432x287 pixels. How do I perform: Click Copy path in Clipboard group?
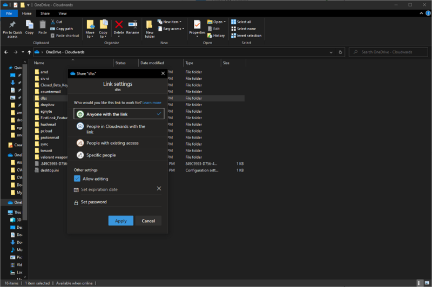[62, 29]
